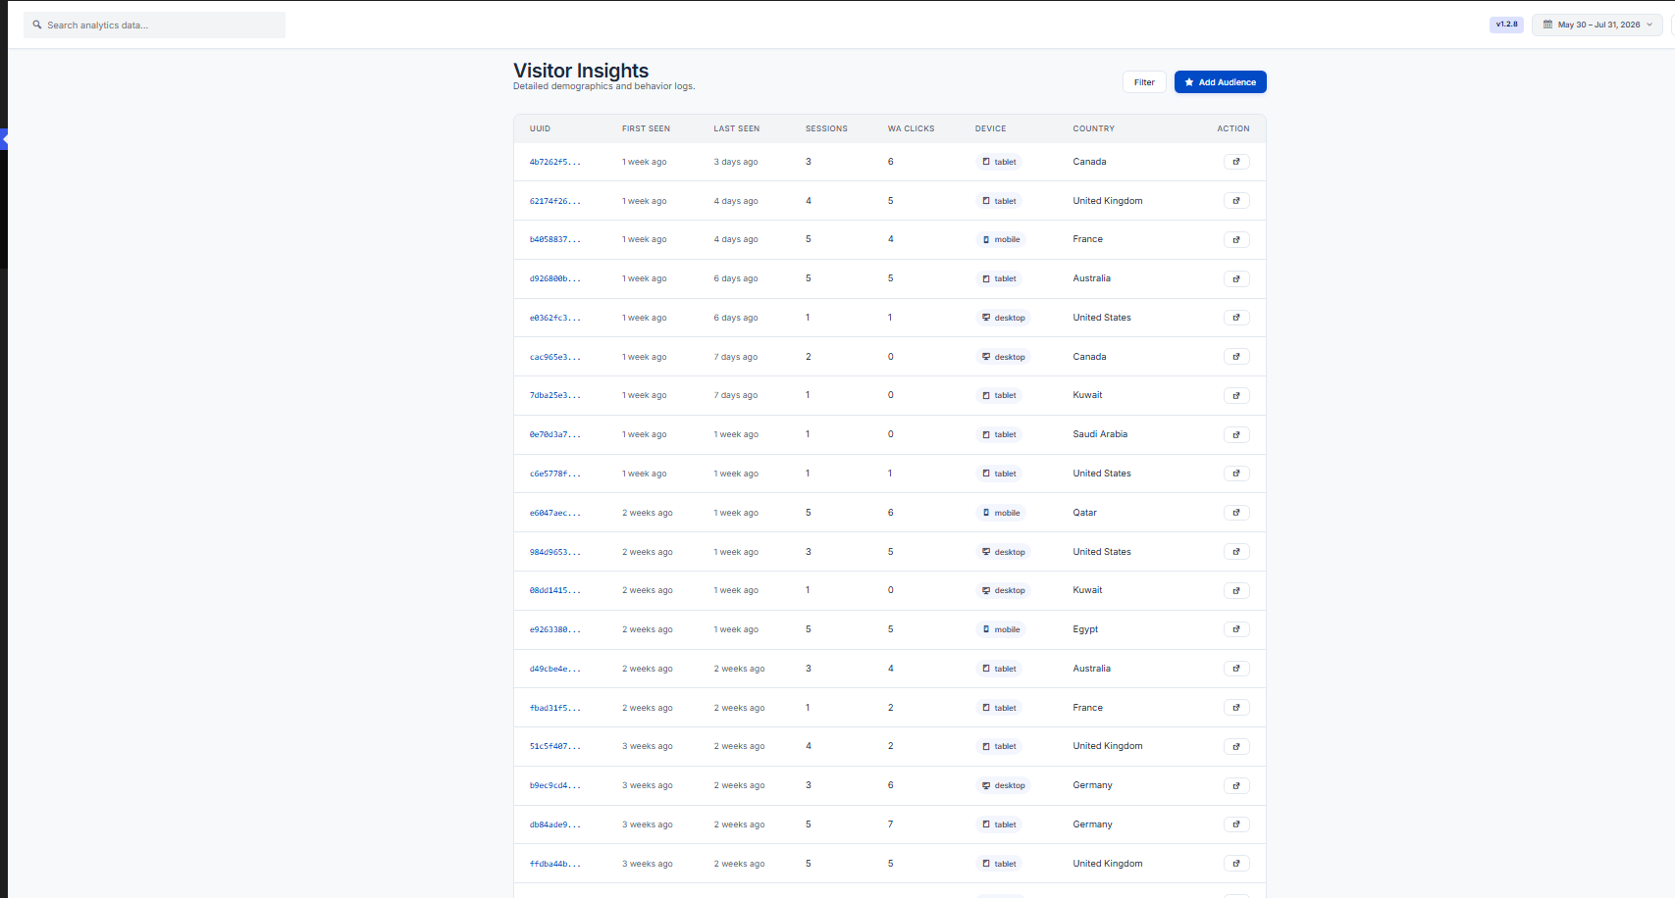
Task: Click the v1.2.8 version badge
Action: pos(1506,25)
